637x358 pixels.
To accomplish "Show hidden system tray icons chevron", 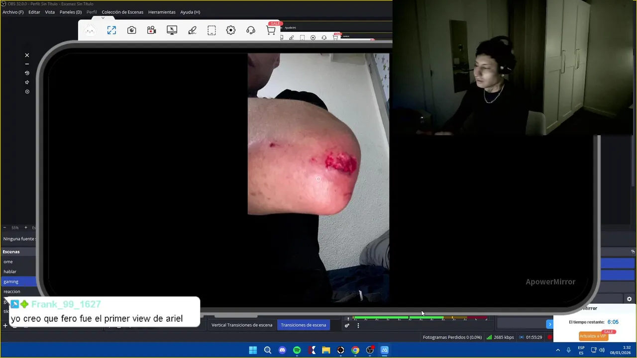I will 558,350.
